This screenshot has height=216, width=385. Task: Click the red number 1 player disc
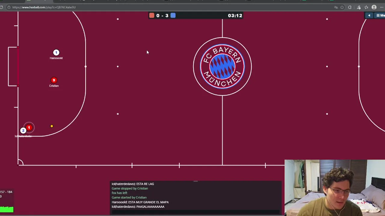(29, 128)
